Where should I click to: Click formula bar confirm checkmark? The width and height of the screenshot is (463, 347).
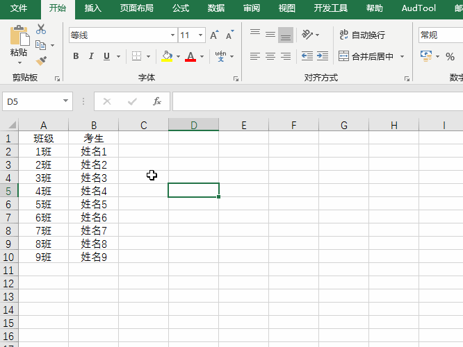click(x=132, y=101)
